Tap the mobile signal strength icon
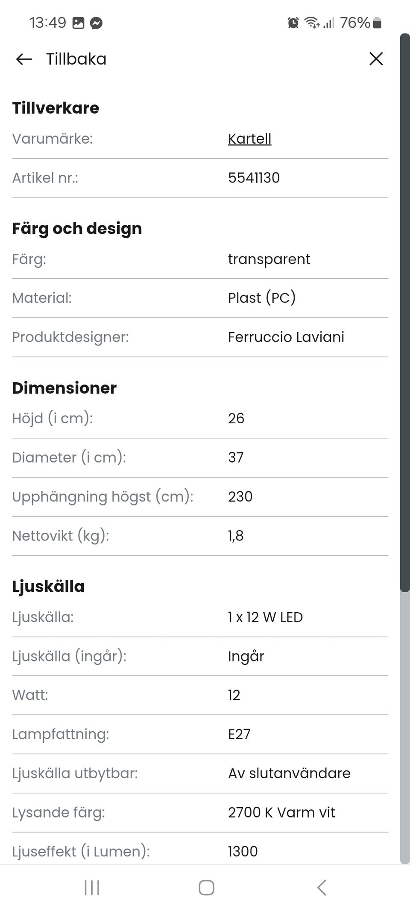410x912 pixels. coord(328,23)
